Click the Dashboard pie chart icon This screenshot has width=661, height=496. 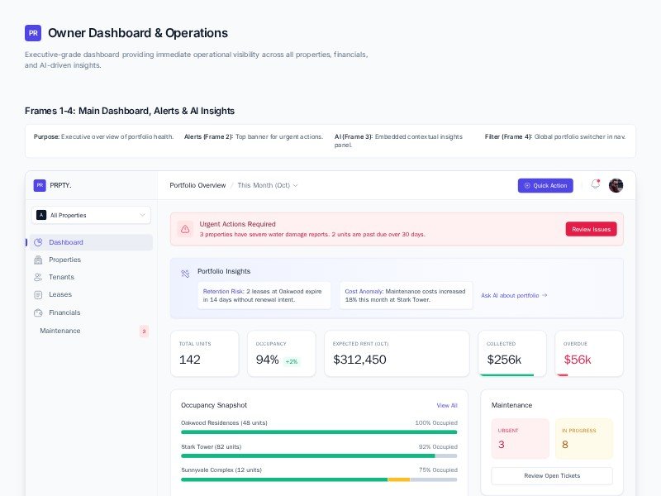[38, 242]
